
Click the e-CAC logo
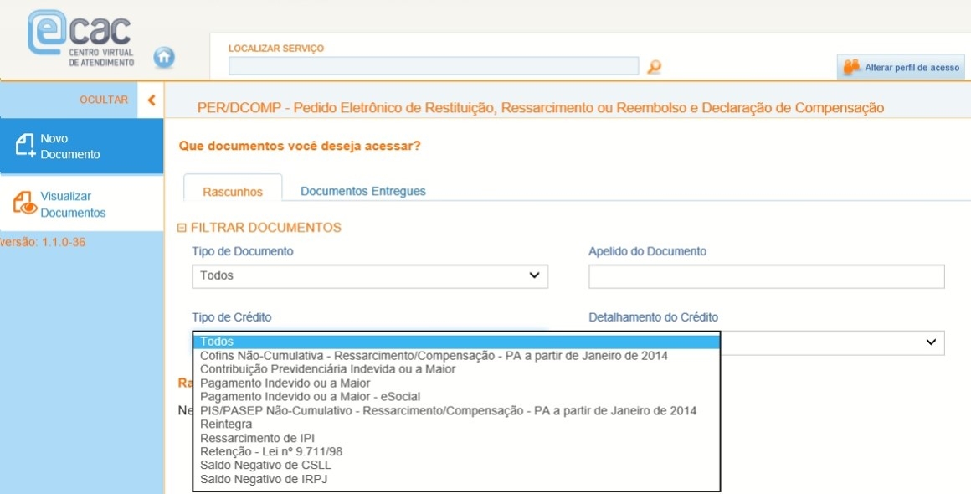coord(80,39)
